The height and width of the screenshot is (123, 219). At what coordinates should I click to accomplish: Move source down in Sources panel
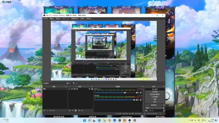click(82, 110)
